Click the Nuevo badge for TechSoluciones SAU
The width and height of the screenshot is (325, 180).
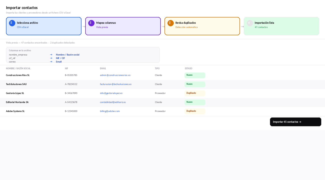coord(195,84)
